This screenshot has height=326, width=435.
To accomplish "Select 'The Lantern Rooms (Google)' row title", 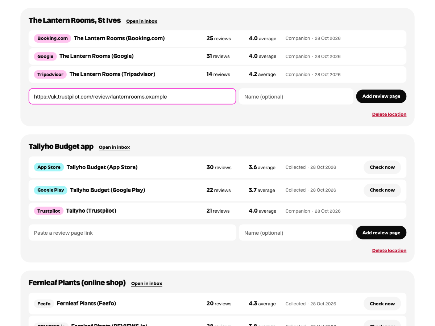I will tap(96, 56).
